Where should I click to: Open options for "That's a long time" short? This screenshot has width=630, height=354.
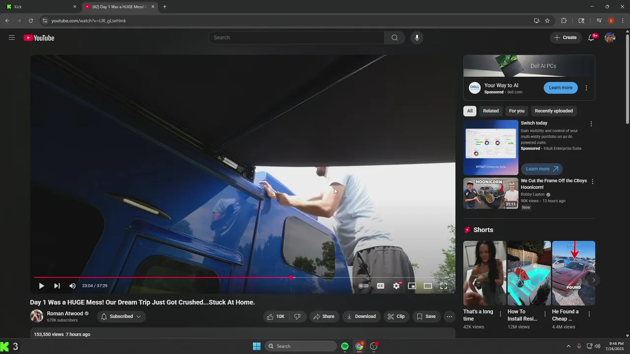(x=501, y=314)
